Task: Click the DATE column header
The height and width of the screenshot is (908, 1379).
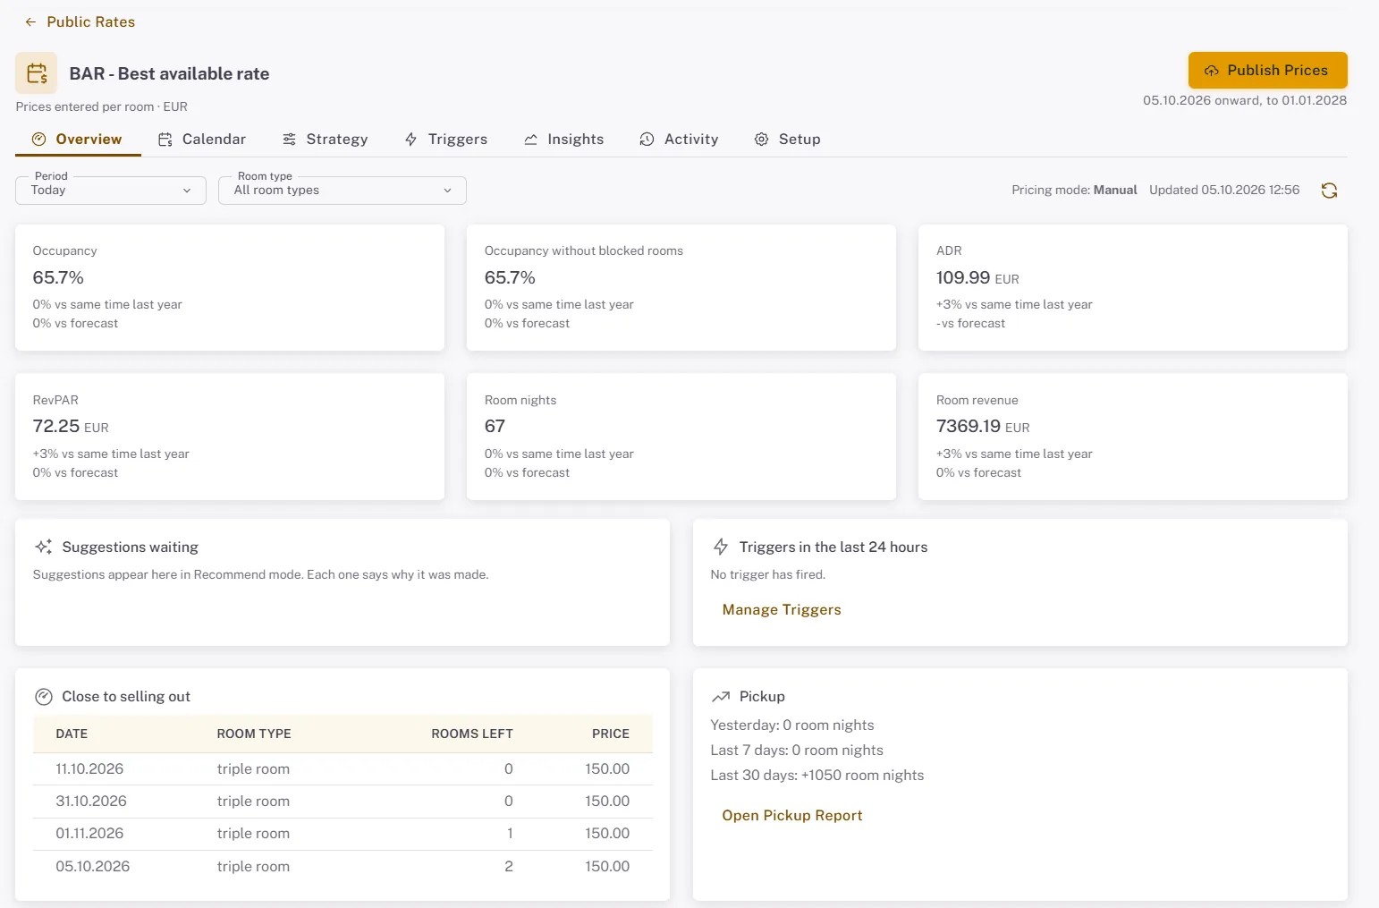Action: coord(72,734)
